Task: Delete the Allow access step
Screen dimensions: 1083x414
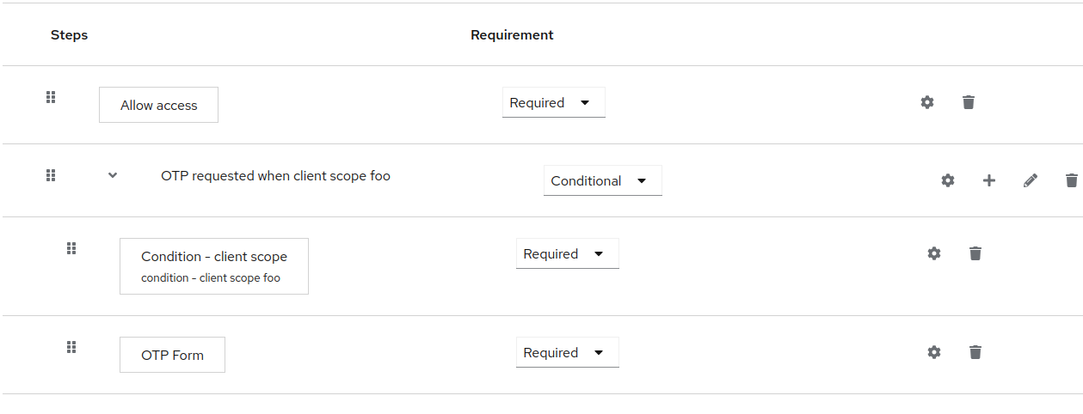Action: 968,102
